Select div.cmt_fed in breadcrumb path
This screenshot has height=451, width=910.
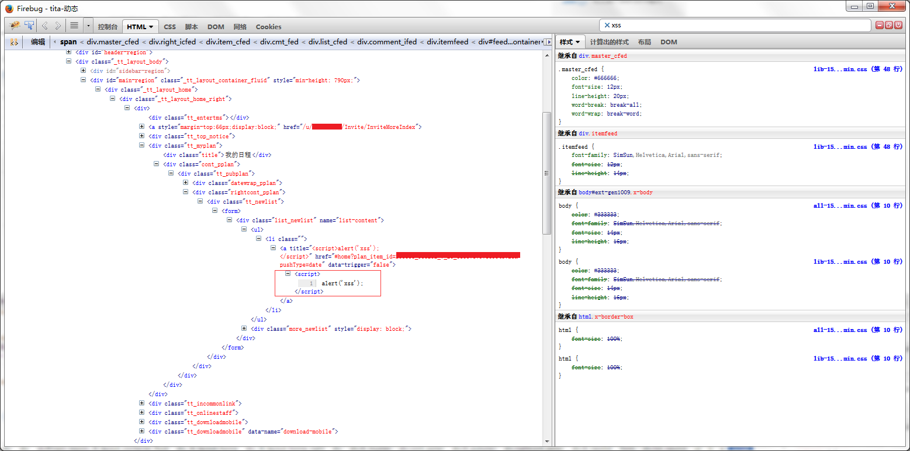[x=279, y=42]
